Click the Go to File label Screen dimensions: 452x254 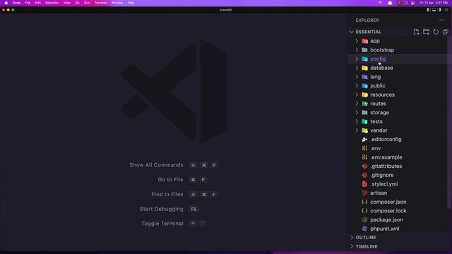click(x=170, y=179)
